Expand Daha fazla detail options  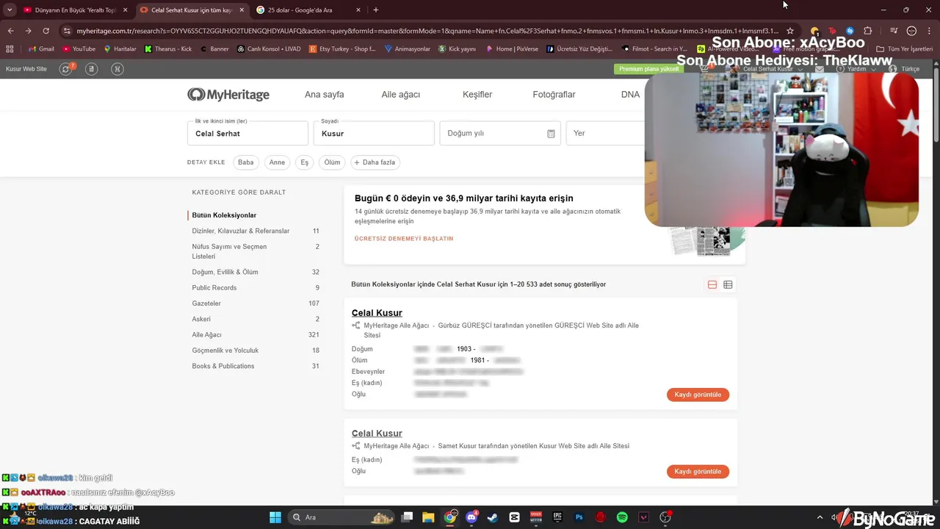375,162
